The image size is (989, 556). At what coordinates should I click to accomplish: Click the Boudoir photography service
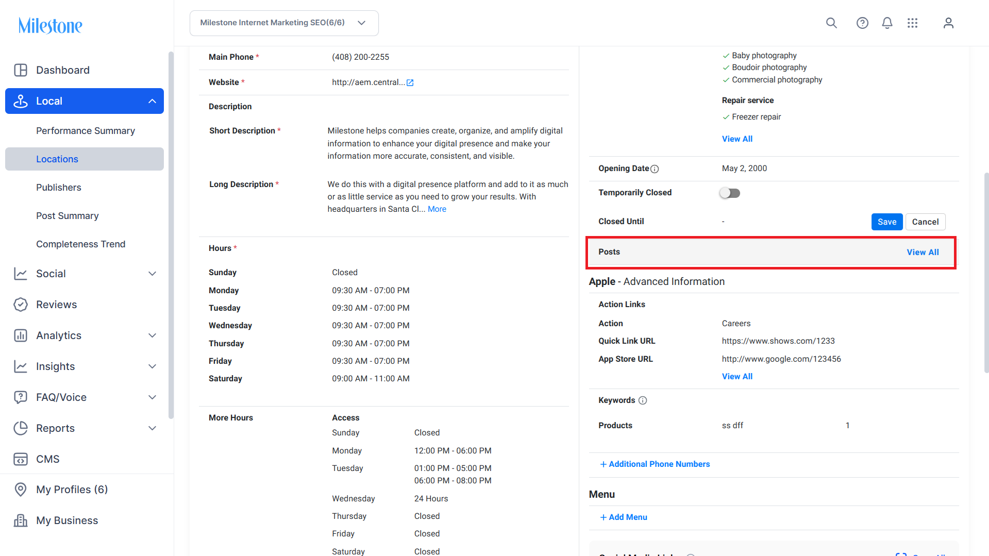769,68
